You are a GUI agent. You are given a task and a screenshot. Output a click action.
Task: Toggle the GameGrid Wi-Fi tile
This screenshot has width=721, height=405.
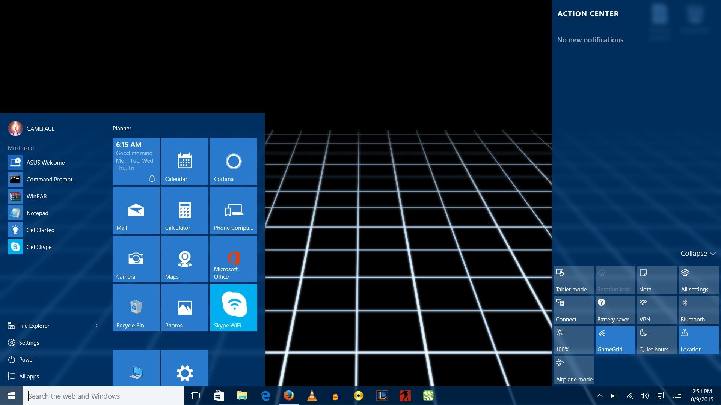click(615, 340)
